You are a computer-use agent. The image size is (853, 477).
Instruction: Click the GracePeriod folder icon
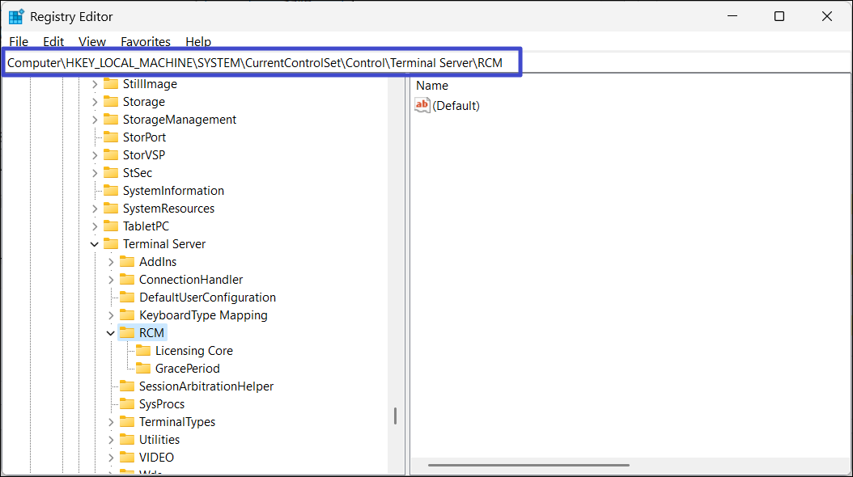click(143, 369)
